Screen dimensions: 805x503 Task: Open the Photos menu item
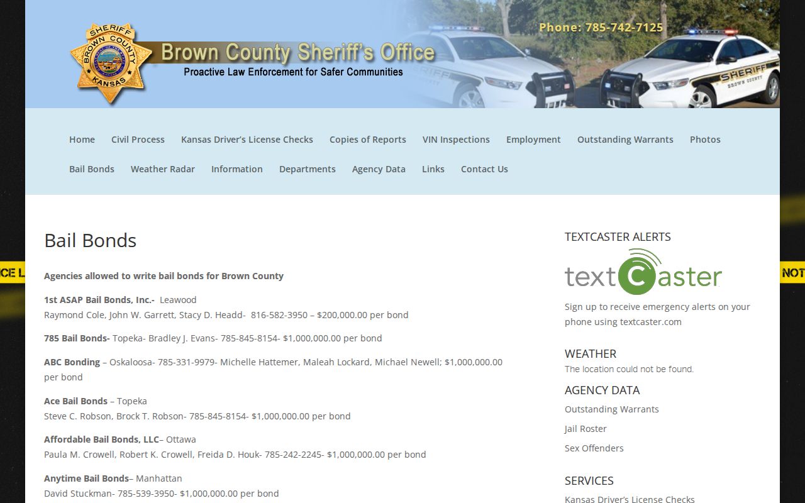pos(705,140)
